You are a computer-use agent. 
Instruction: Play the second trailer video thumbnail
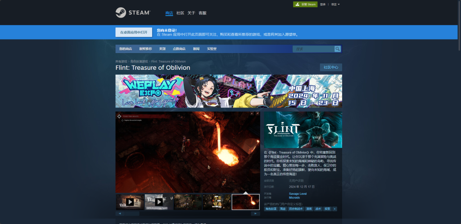[x=159, y=202]
